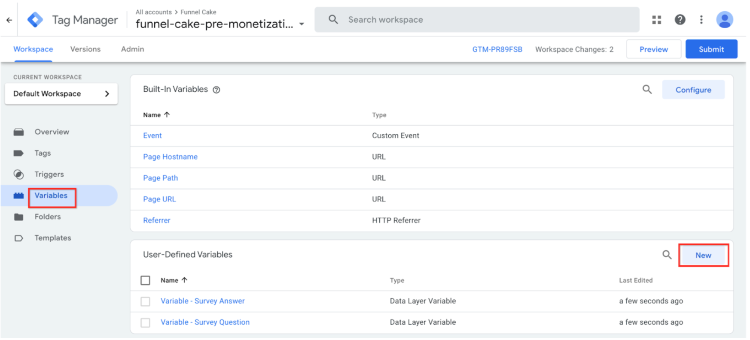This screenshot has height=340, width=750.
Task: Click the back arrow icon
Action: point(9,20)
